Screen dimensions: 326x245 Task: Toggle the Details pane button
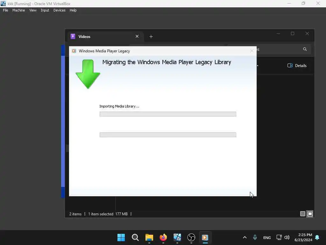coord(297,66)
